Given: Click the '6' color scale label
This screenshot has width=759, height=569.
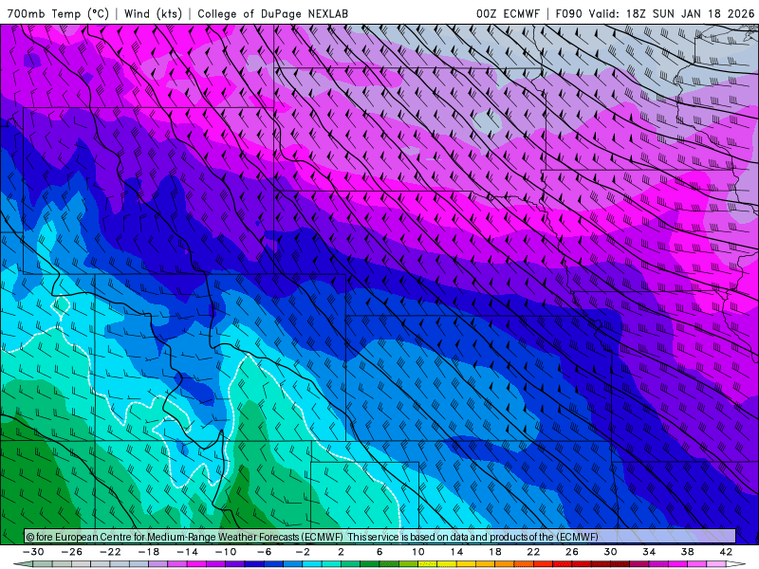Looking at the screenshot, I should point(379,552).
